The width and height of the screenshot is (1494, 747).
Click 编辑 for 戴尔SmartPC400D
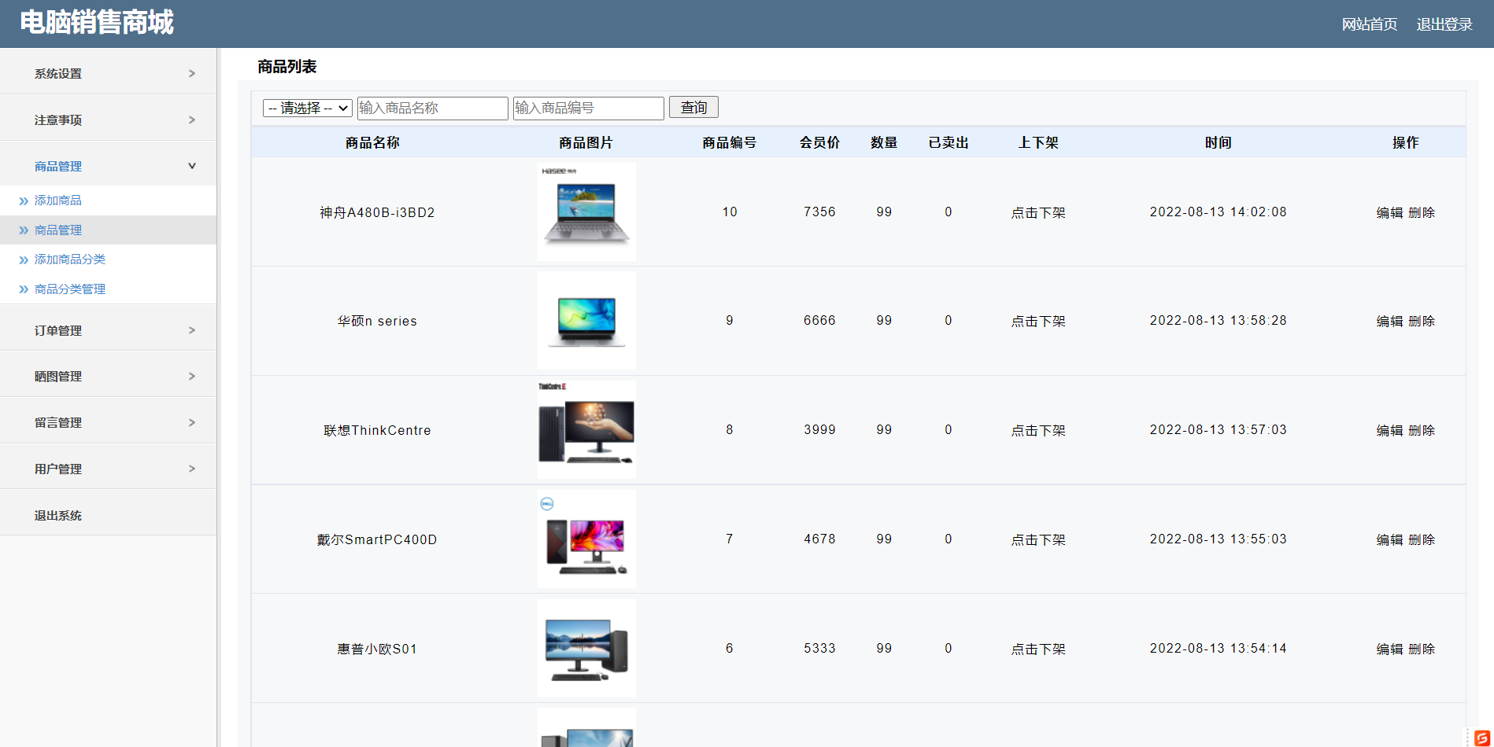tap(1390, 539)
